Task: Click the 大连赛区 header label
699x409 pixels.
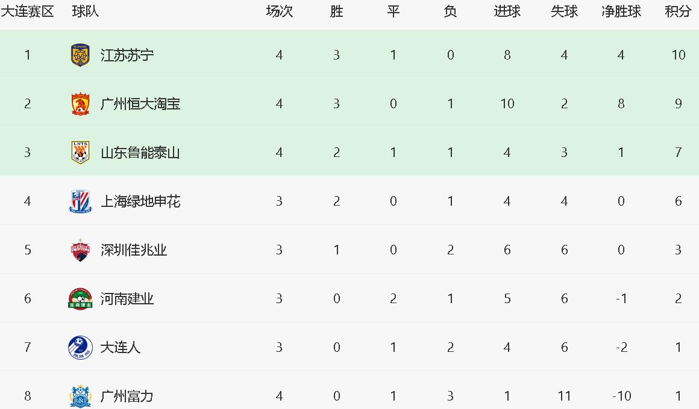Action: point(27,11)
